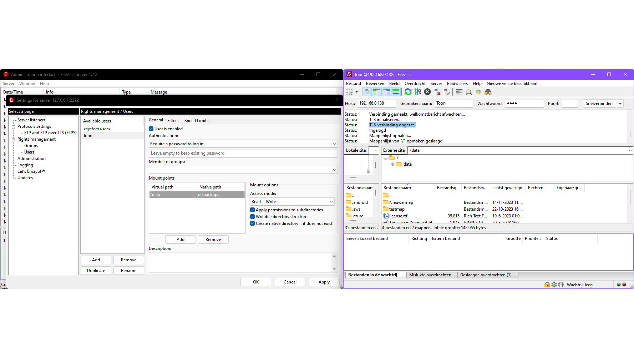Cancel the current operation with the X icon
Viewport: 634px width, 357px height.
(x=427, y=92)
